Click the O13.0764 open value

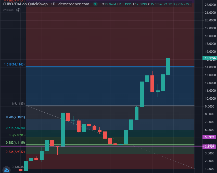click(x=109, y=4)
